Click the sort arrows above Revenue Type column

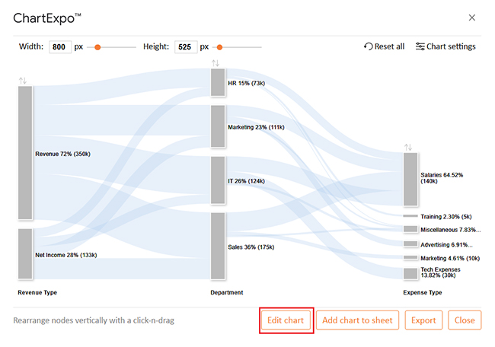click(x=22, y=81)
